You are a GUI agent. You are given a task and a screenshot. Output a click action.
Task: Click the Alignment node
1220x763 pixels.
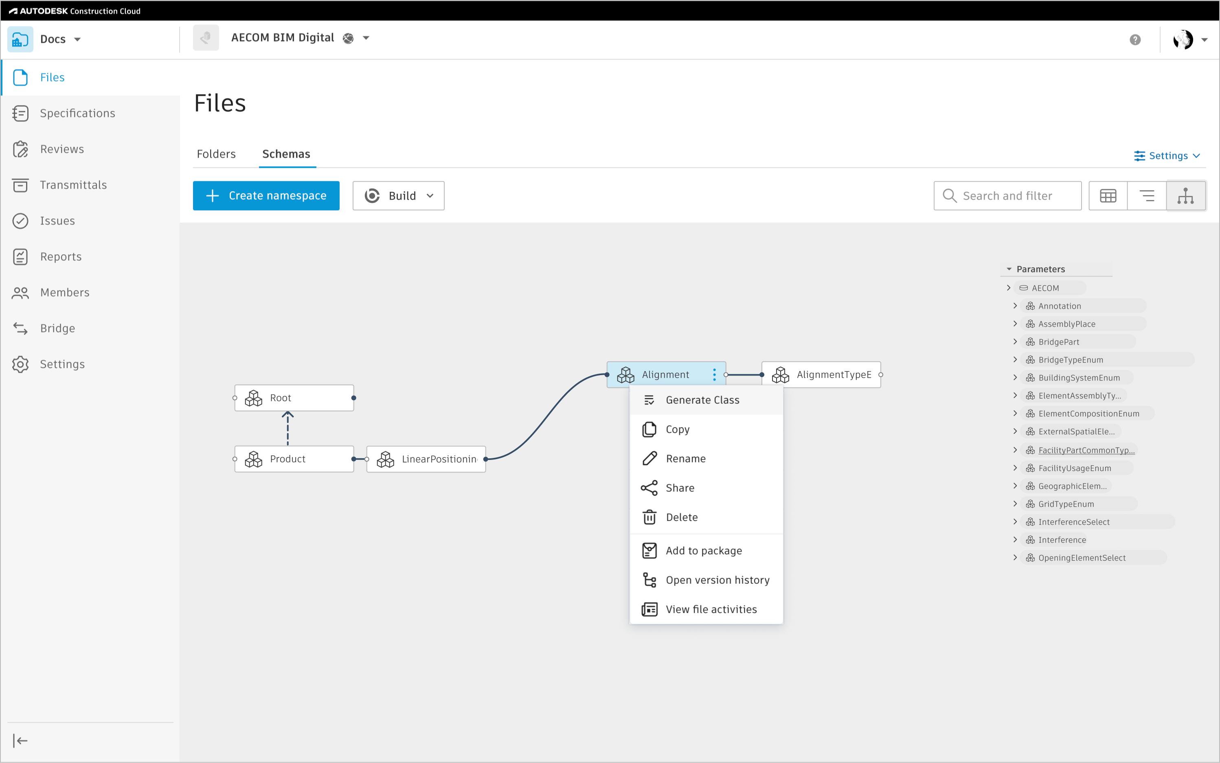click(x=666, y=374)
